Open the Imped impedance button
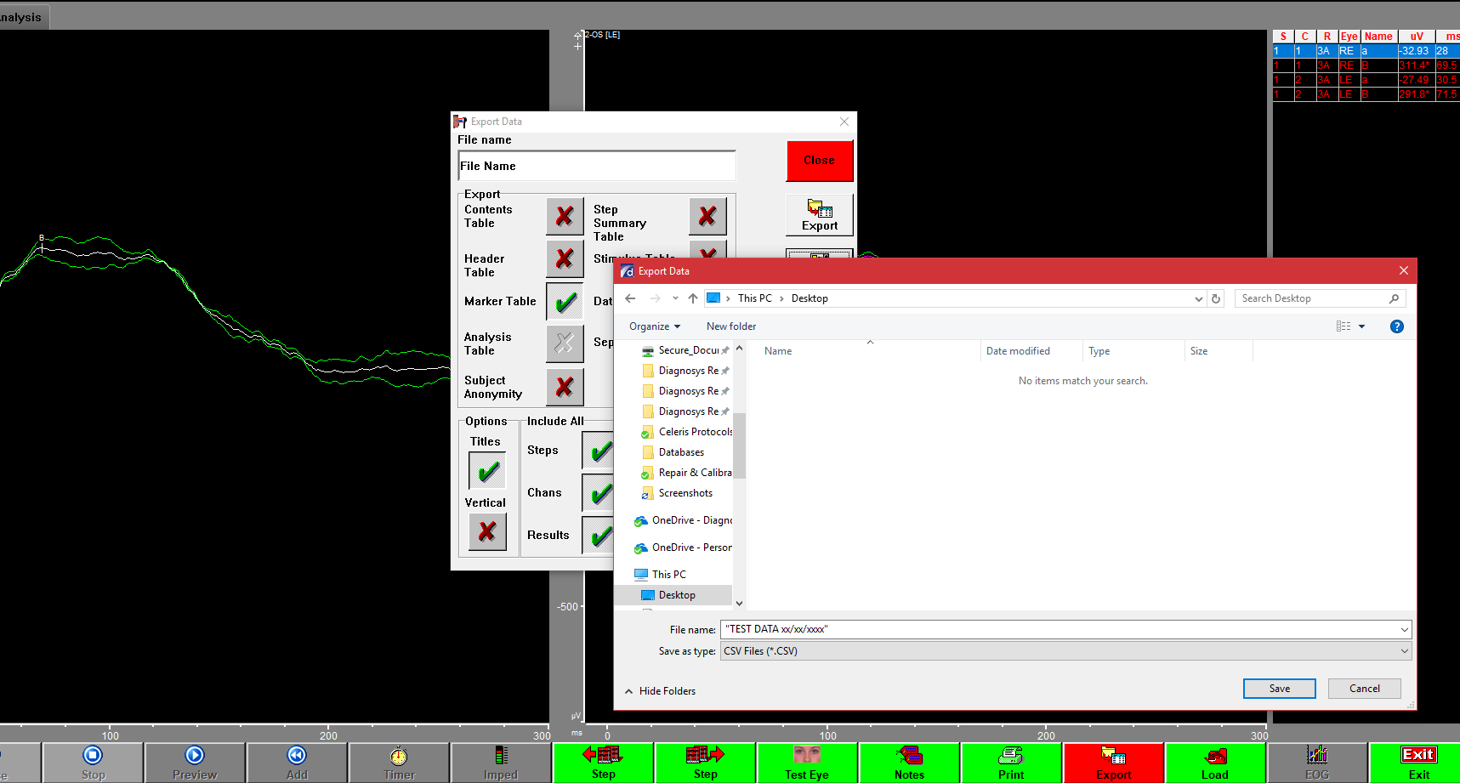 coord(501,763)
